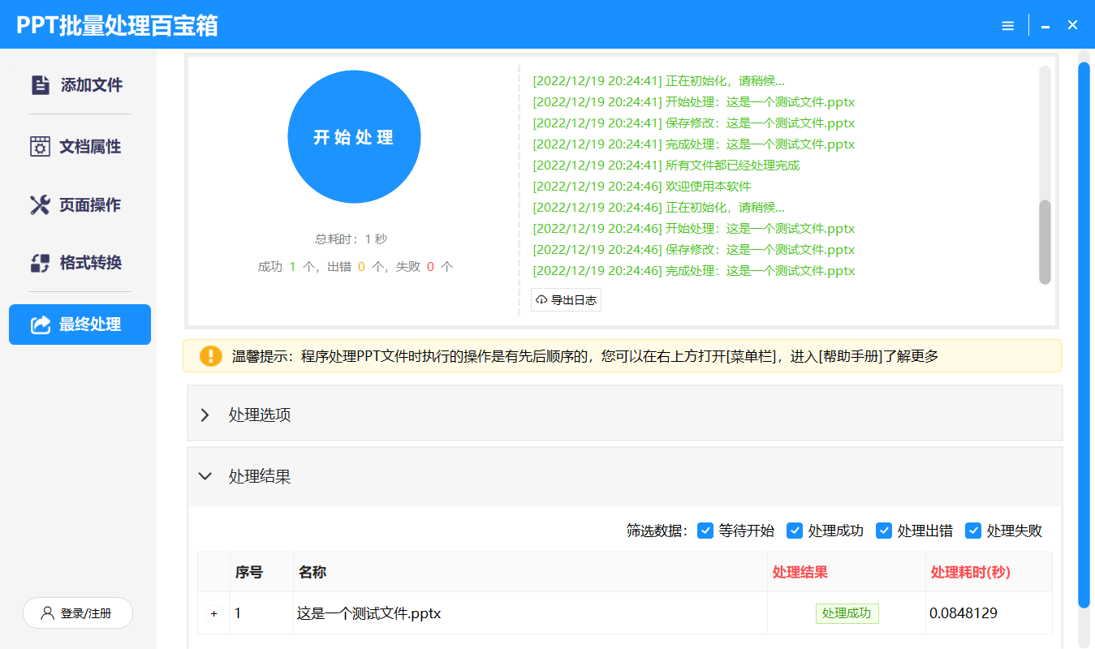Click the Final Processing (最终处理) share icon
This screenshot has width=1095, height=649.
click(40, 324)
